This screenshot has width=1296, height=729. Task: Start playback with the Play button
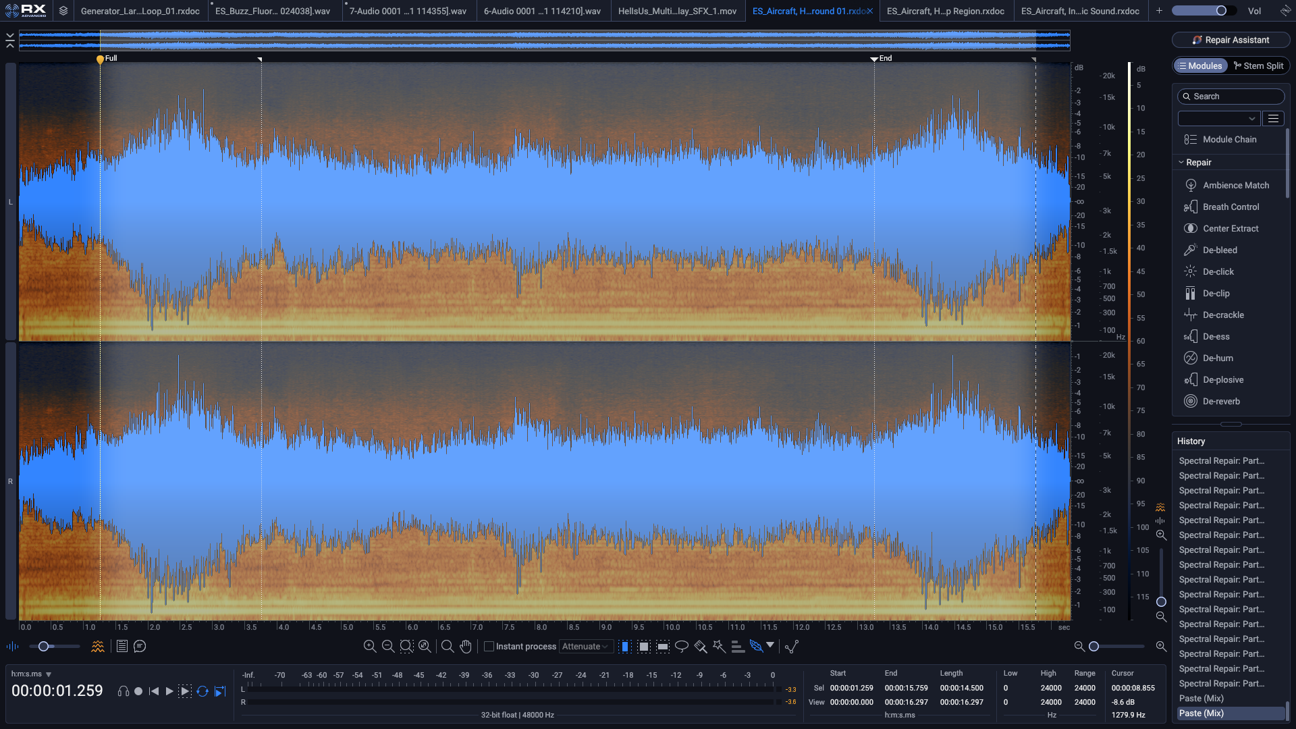coord(169,691)
